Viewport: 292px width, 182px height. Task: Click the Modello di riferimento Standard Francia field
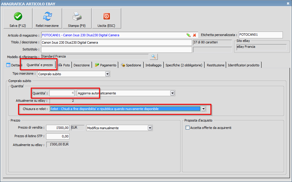point(95,57)
